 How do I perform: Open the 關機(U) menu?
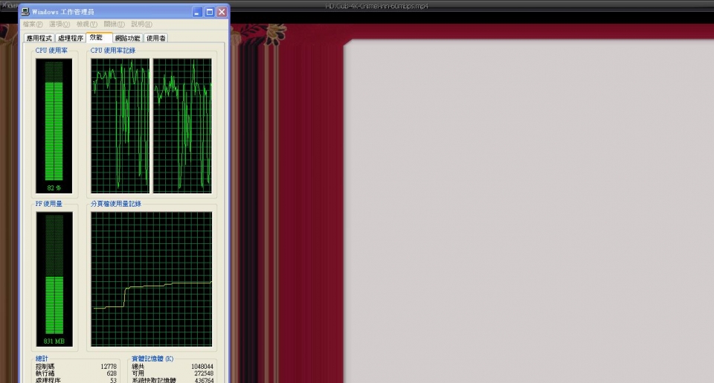coord(114,24)
